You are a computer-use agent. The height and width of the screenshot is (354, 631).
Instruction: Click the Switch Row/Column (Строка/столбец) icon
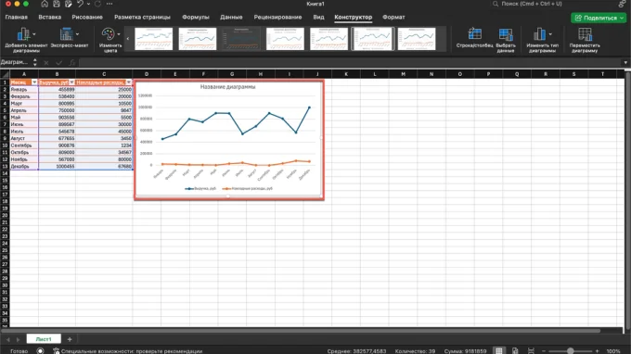pos(474,34)
